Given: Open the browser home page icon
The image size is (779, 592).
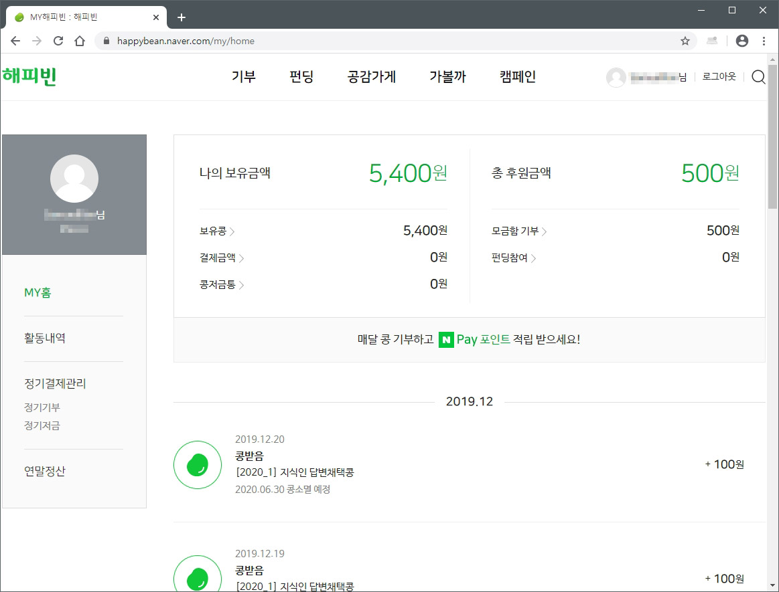Looking at the screenshot, I should [x=80, y=41].
